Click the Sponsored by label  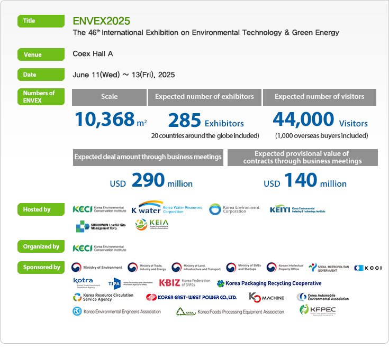[41, 267]
